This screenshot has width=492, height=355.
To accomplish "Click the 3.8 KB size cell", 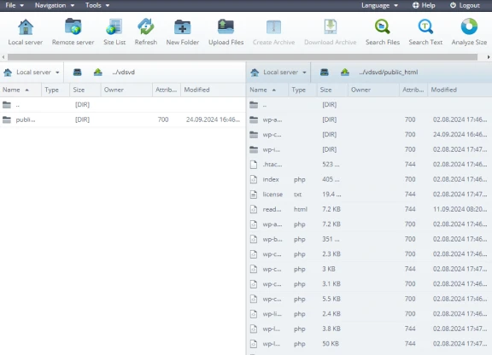I will coord(331,329).
